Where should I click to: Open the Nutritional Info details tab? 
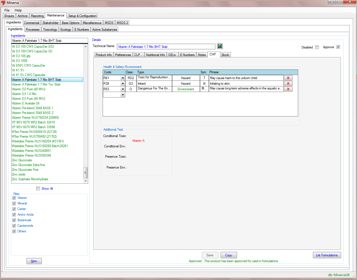pyautogui.click(x=155, y=55)
